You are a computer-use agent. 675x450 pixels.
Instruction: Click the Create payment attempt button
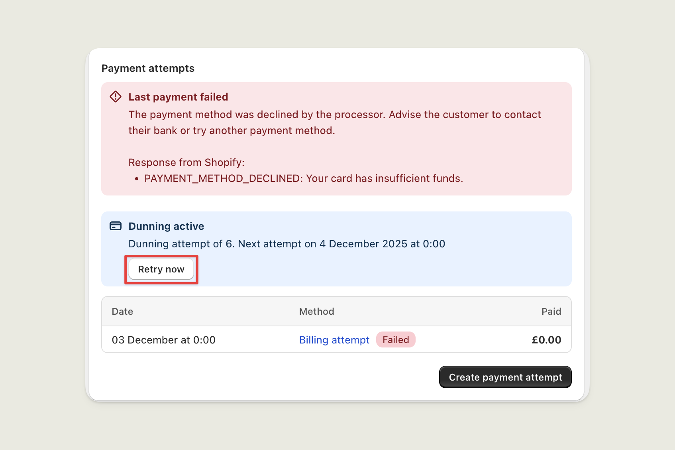click(505, 377)
